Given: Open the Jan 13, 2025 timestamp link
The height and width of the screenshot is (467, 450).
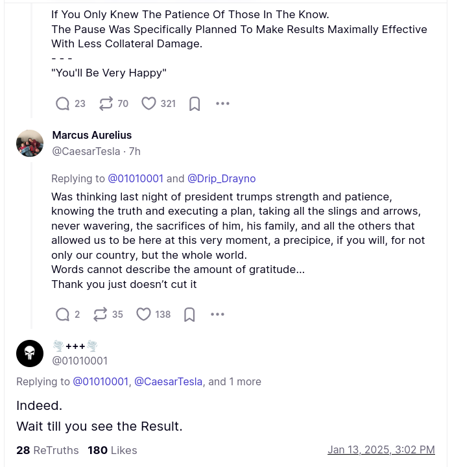Looking at the screenshot, I should tap(381, 449).
